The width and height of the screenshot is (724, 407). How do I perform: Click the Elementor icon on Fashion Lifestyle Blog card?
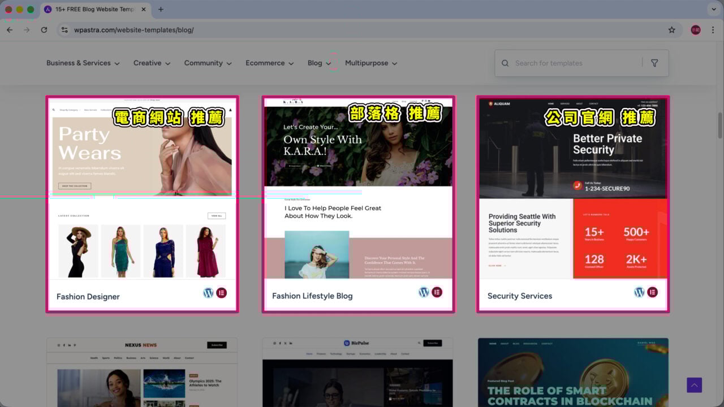tap(437, 292)
